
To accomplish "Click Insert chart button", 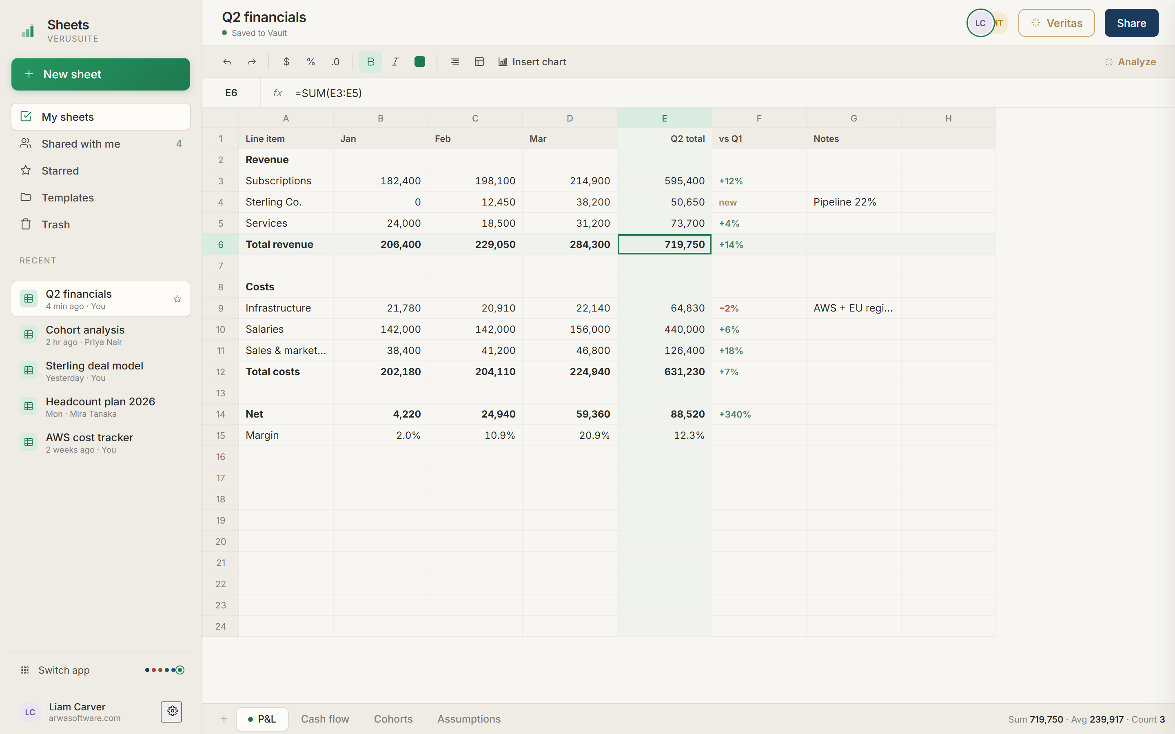I will 532,62.
